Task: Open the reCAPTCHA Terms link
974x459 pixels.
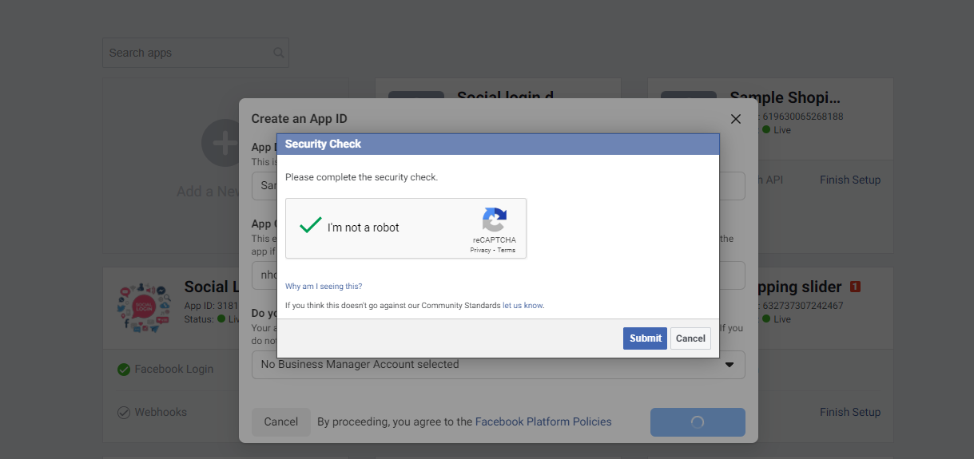Action: click(507, 251)
